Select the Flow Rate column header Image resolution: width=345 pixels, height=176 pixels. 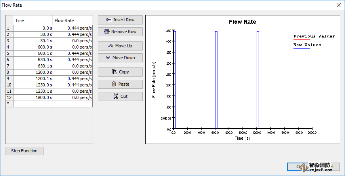pos(72,21)
